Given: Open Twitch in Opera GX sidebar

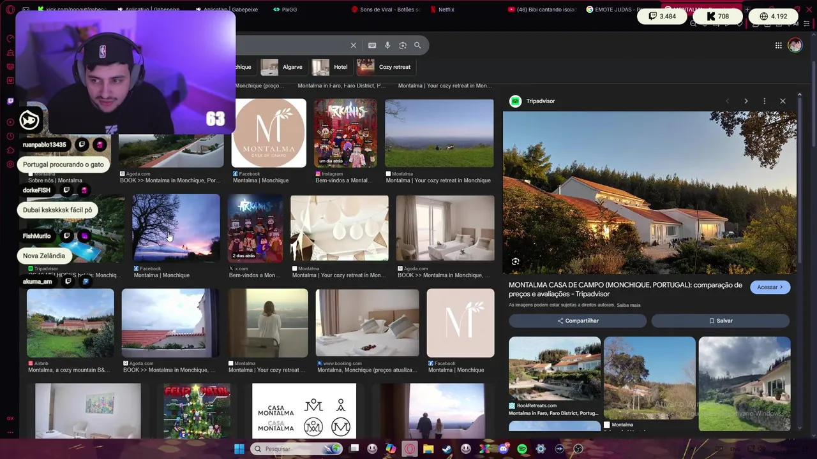Looking at the screenshot, I should [10, 101].
